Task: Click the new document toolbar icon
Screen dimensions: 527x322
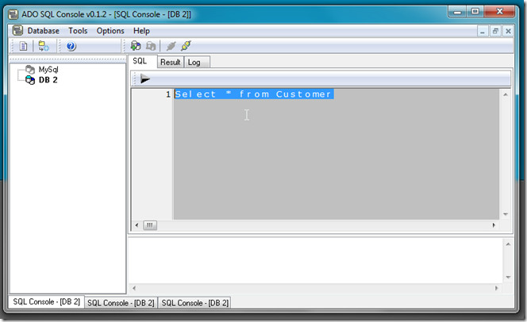Action: 23,46
